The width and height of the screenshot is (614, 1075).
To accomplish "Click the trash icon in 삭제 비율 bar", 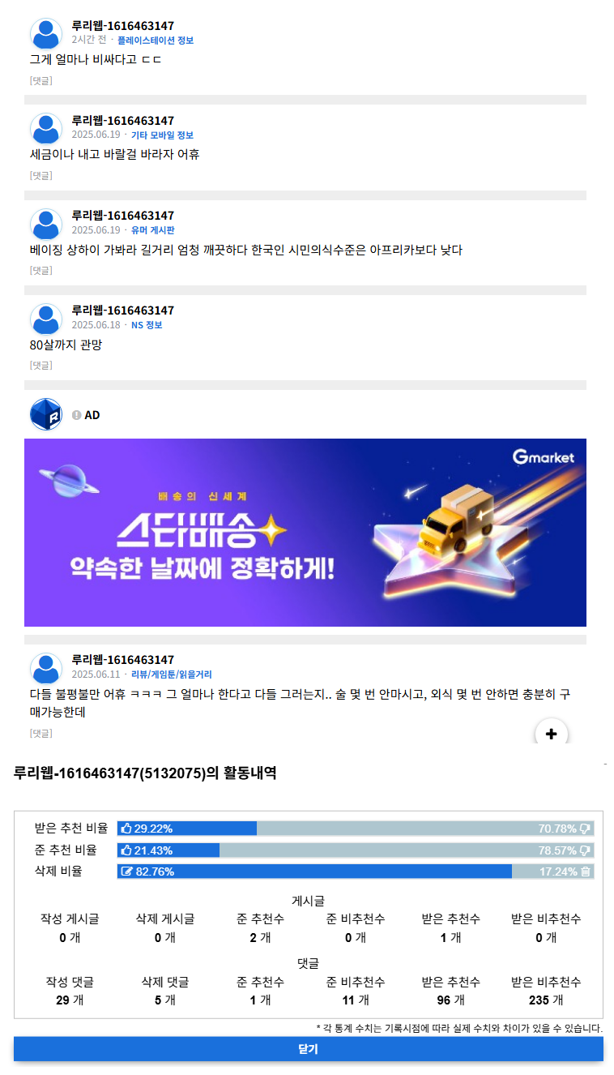I will (x=586, y=872).
